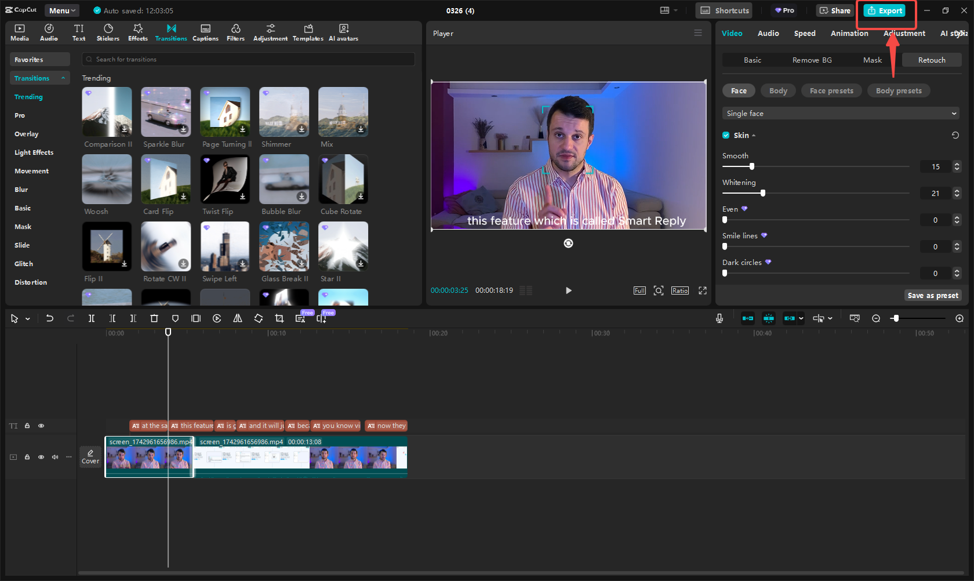Select the crop tool in timeline toolbar
Screen dimensions: 974x581
279,318
